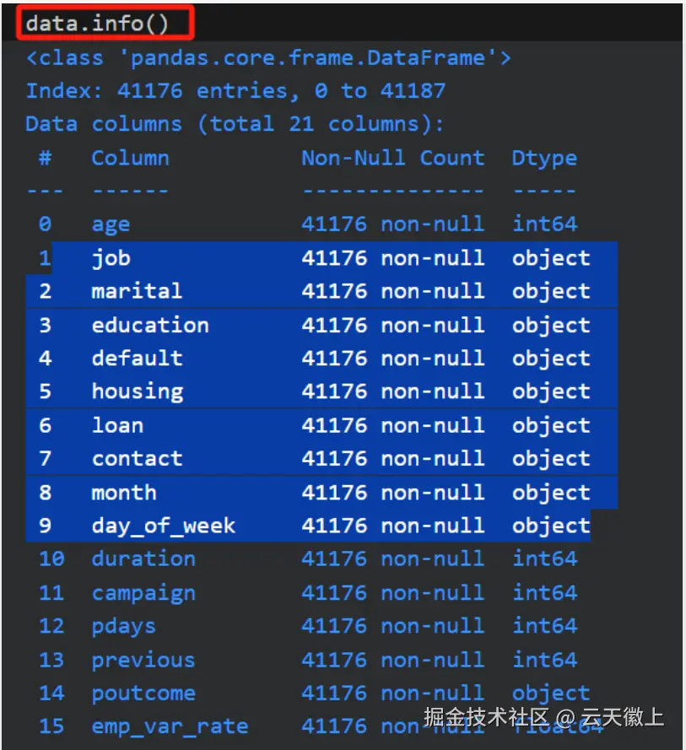
Task: Click the int64 dtype of age row
Action: pyautogui.click(x=544, y=224)
